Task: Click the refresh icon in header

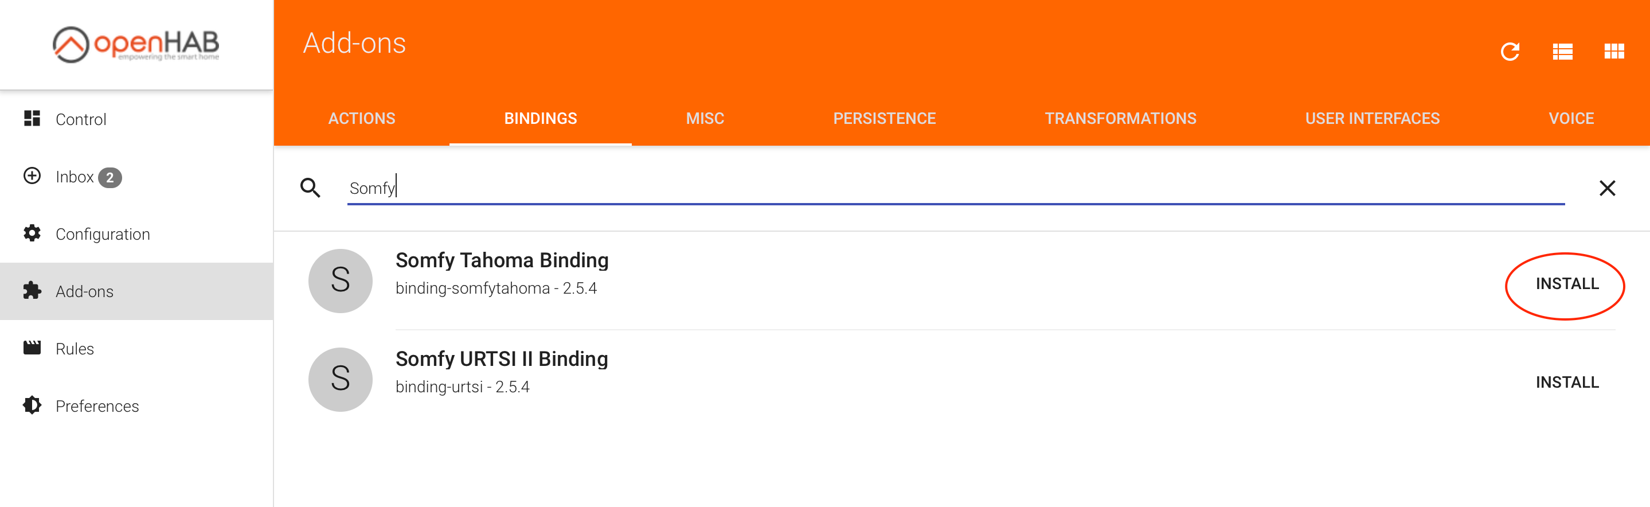Action: (x=1510, y=51)
